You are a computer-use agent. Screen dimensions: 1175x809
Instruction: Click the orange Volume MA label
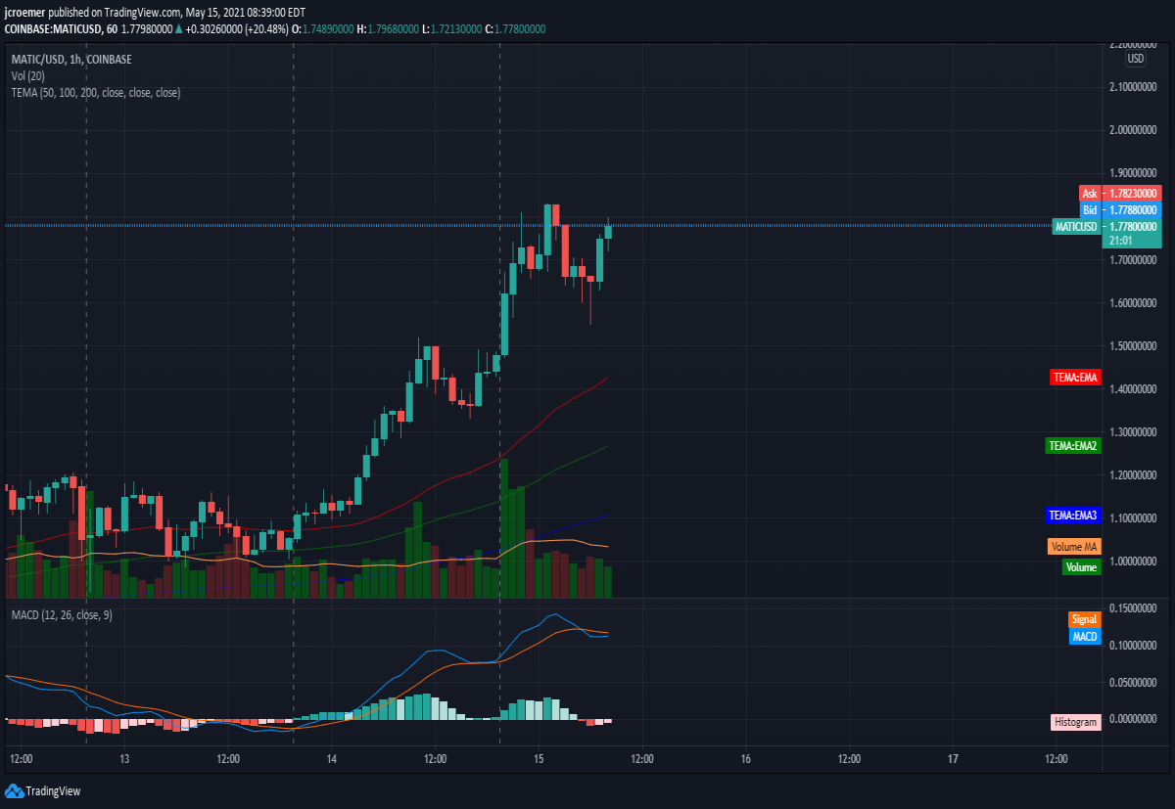point(1074,546)
